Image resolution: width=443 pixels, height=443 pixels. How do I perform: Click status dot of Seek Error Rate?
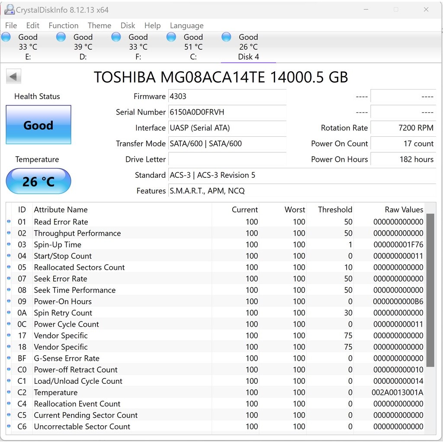tap(9, 278)
